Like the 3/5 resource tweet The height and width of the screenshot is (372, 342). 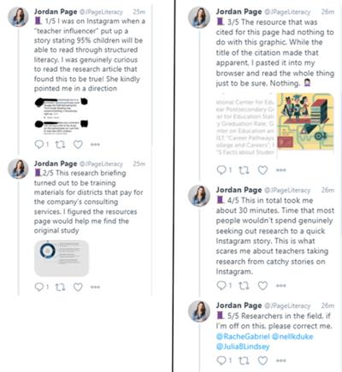pyautogui.click(x=262, y=170)
